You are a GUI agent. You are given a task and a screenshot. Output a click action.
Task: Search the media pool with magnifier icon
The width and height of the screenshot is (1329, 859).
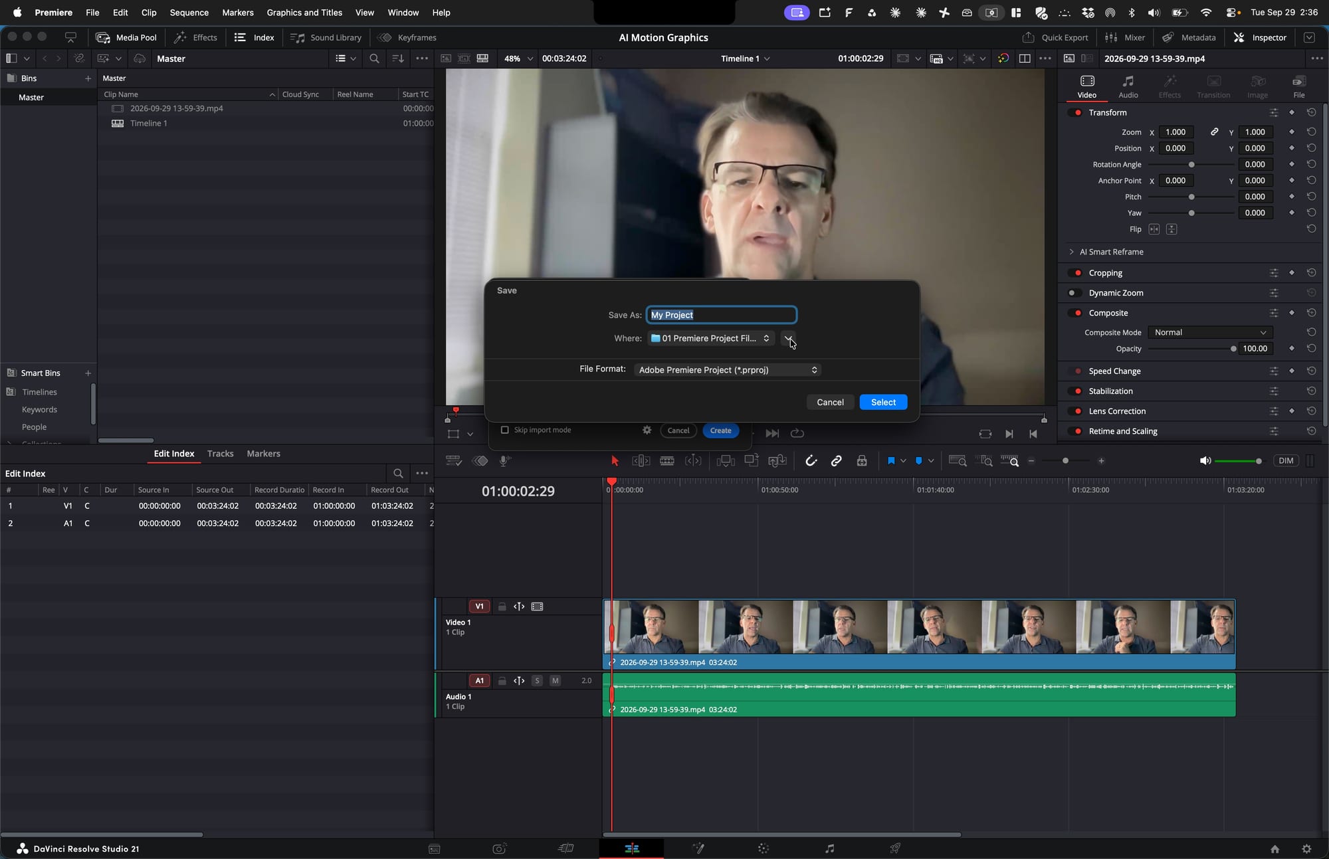[374, 58]
